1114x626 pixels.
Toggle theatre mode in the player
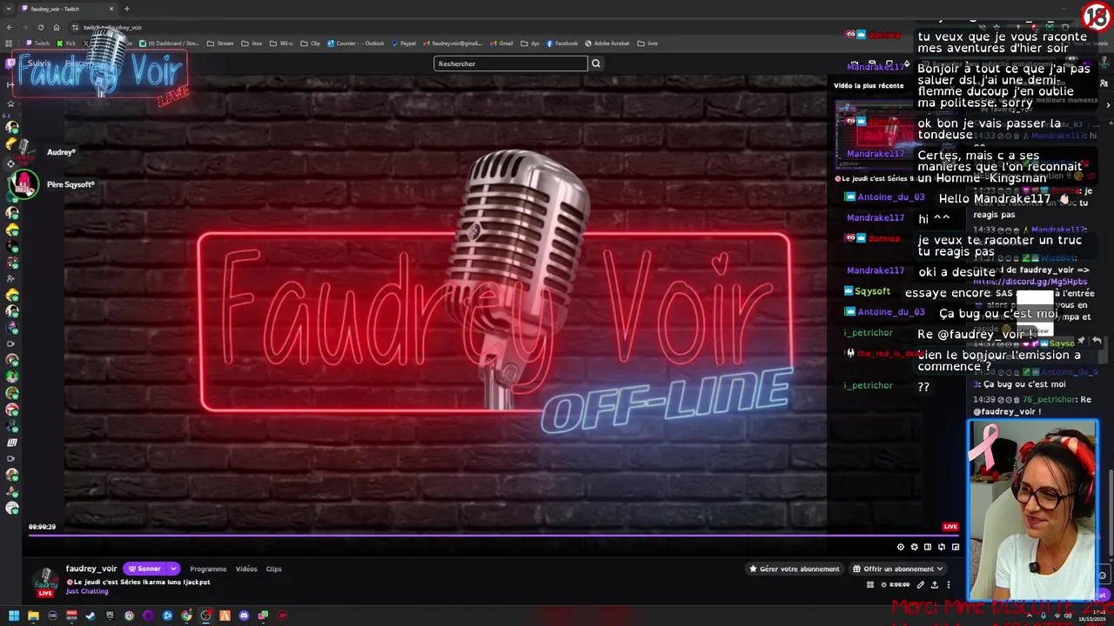[928, 547]
